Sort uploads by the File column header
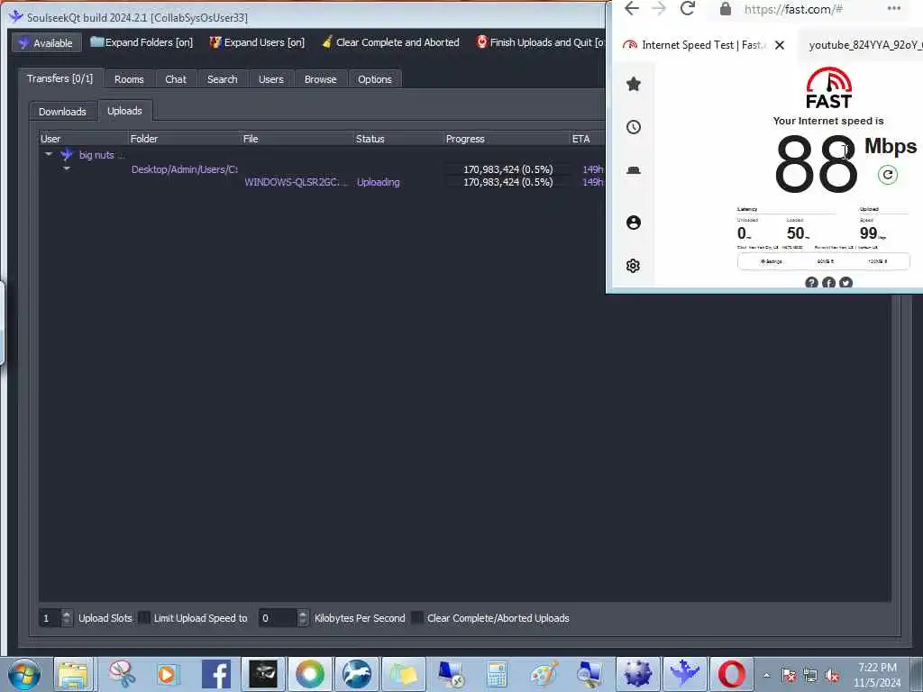This screenshot has height=692, width=923. 297,139
